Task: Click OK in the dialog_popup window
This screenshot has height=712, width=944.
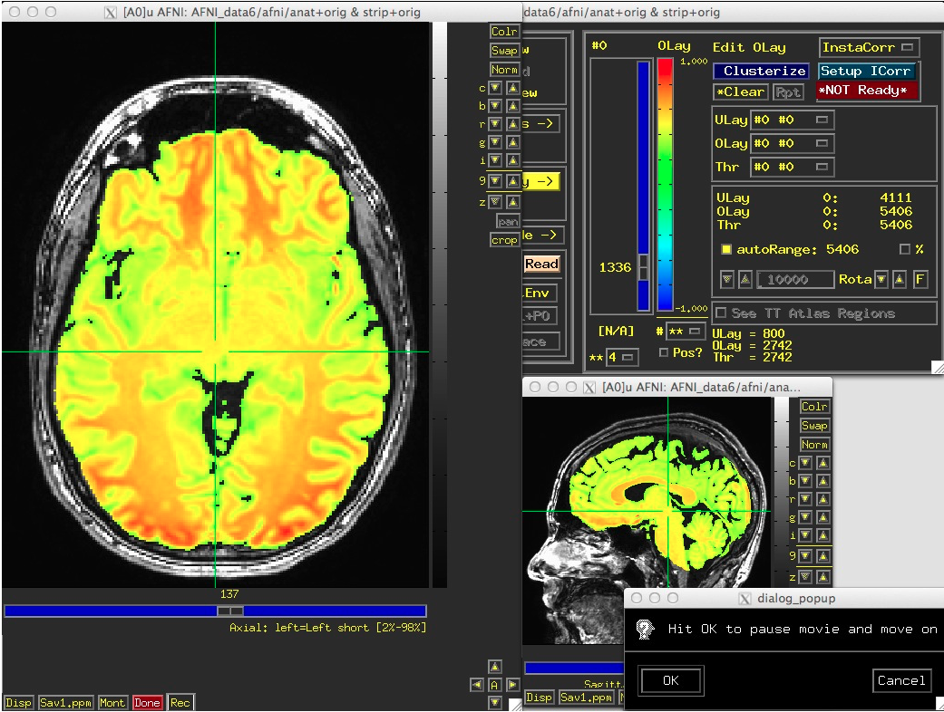Action: coord(671,680)
